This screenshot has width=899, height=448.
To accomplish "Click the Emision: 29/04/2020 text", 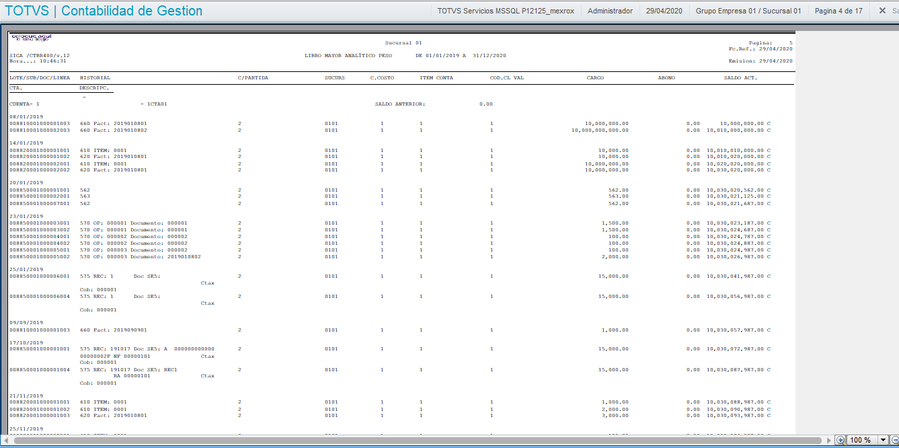I will 760,61.
